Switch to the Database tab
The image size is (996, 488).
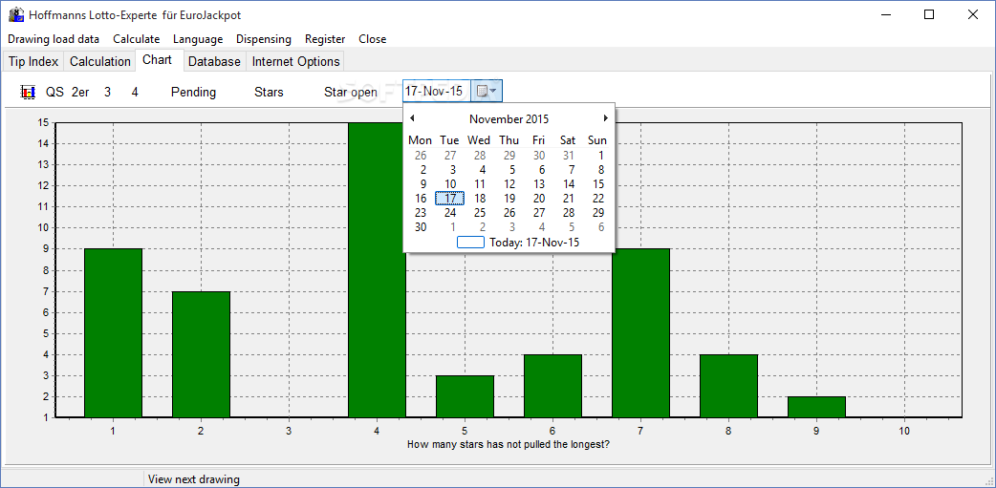click(214, 61)
